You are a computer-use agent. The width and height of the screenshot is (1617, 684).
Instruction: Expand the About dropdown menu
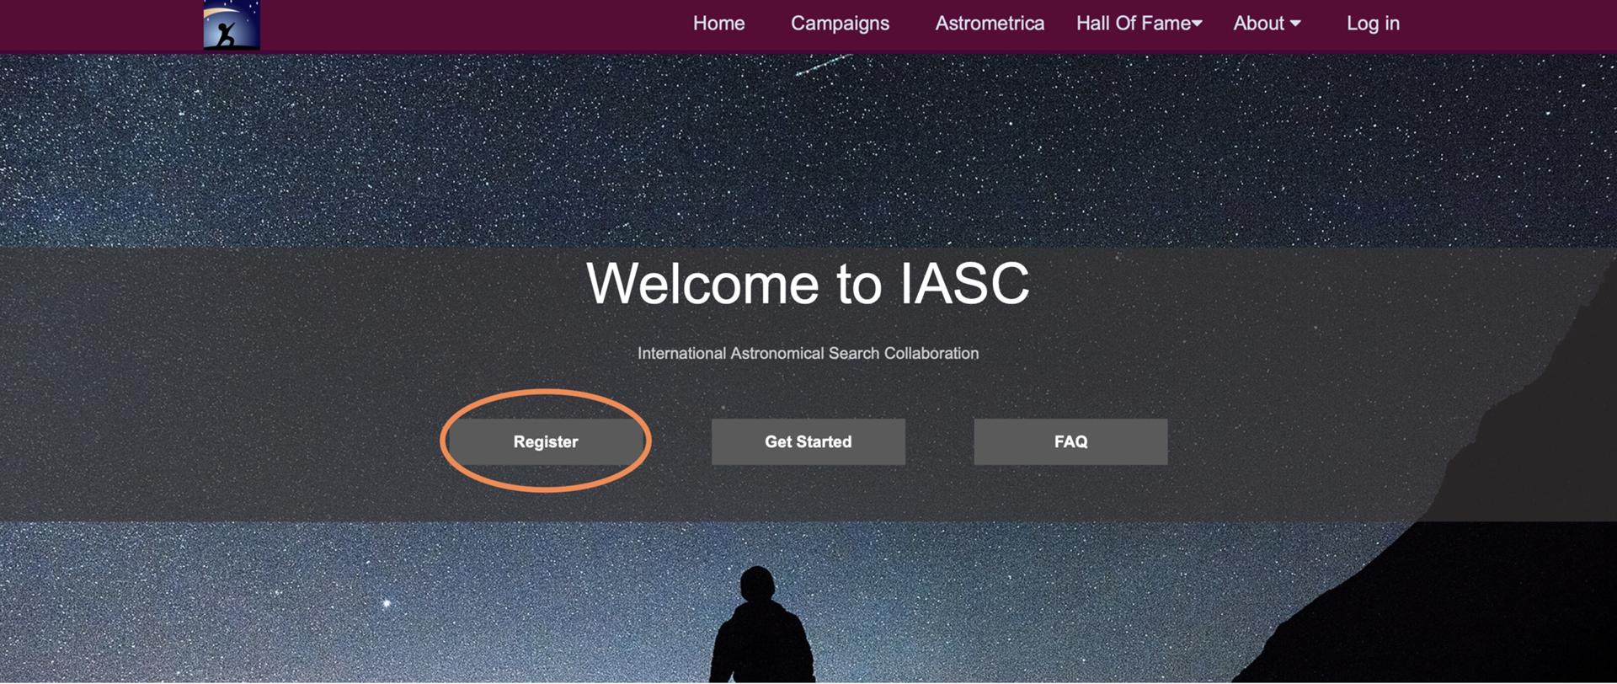[1267, 24]
